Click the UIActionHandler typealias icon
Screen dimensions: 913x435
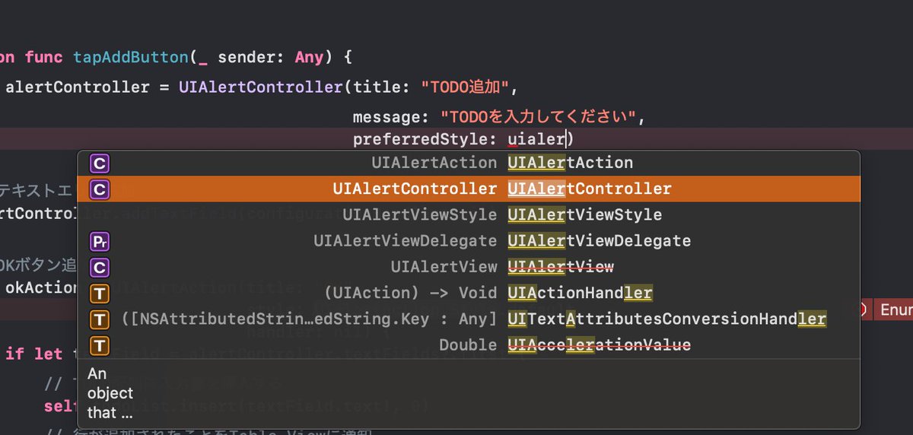(x=100, y=294)
